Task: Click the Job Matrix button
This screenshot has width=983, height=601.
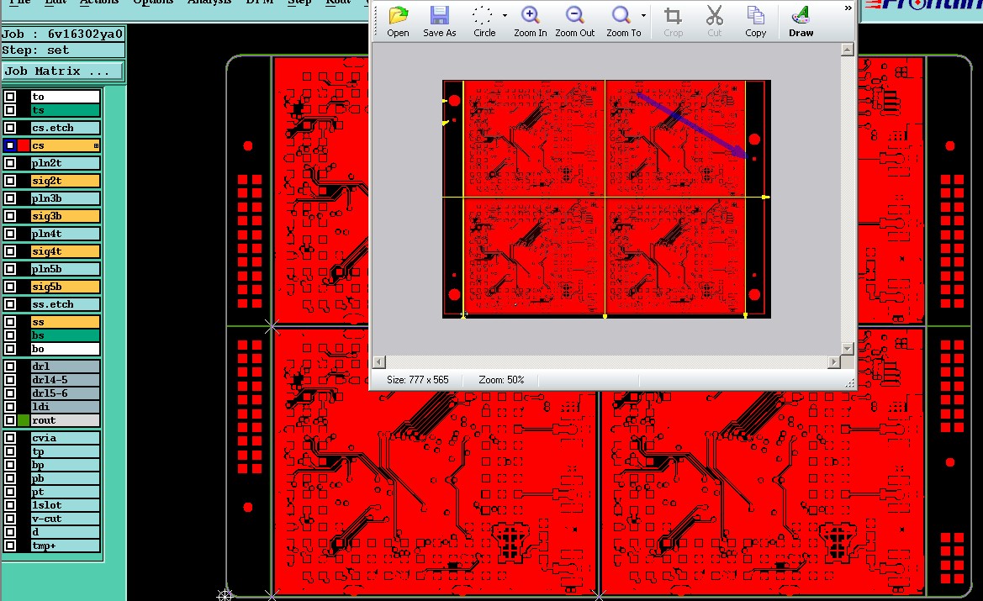Action: coord(62,71)
